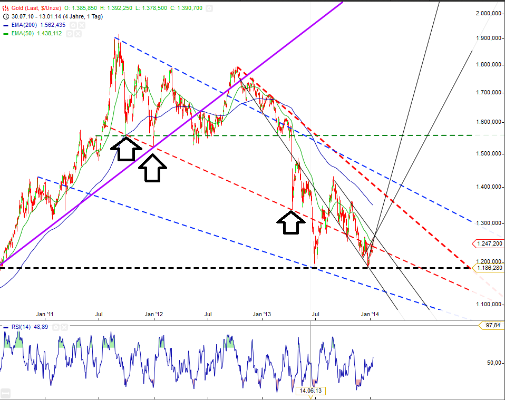This screenshot has width=505, height=400.
Task: Click the 14.06.13 date marker label
Action: click(311, 391)
